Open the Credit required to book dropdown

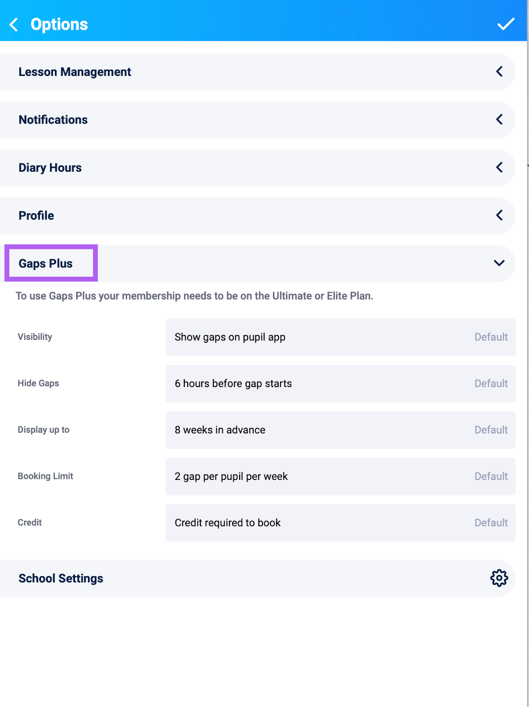[x=340, y=523]
